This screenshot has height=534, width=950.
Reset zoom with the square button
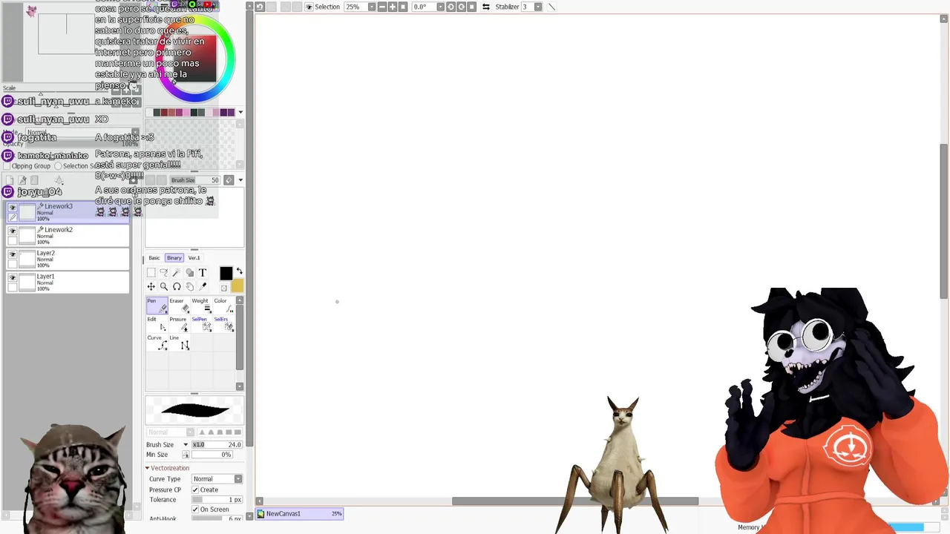[x=403, y=7]
